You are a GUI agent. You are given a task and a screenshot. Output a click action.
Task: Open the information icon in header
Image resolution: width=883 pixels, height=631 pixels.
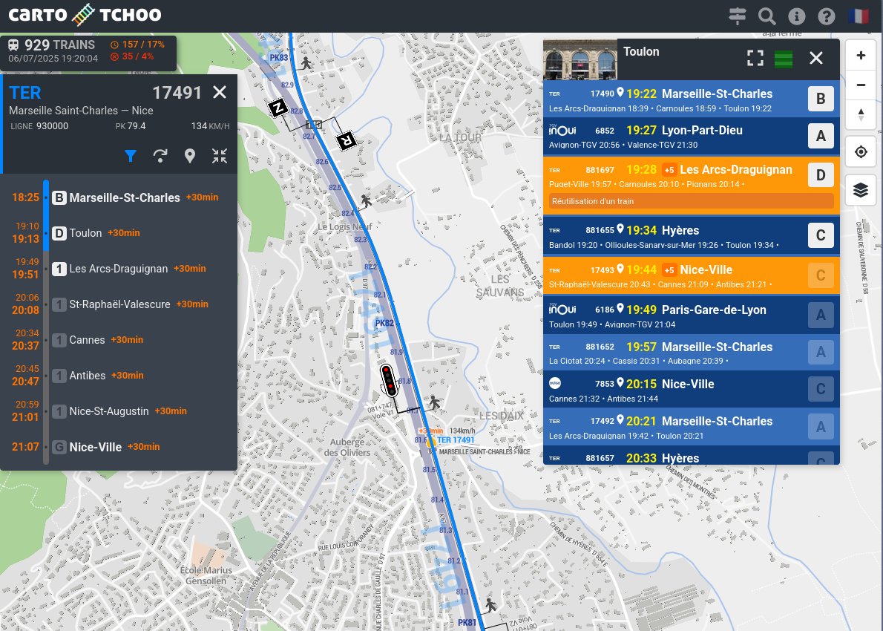pyautogui.click(x=796, y=16)
